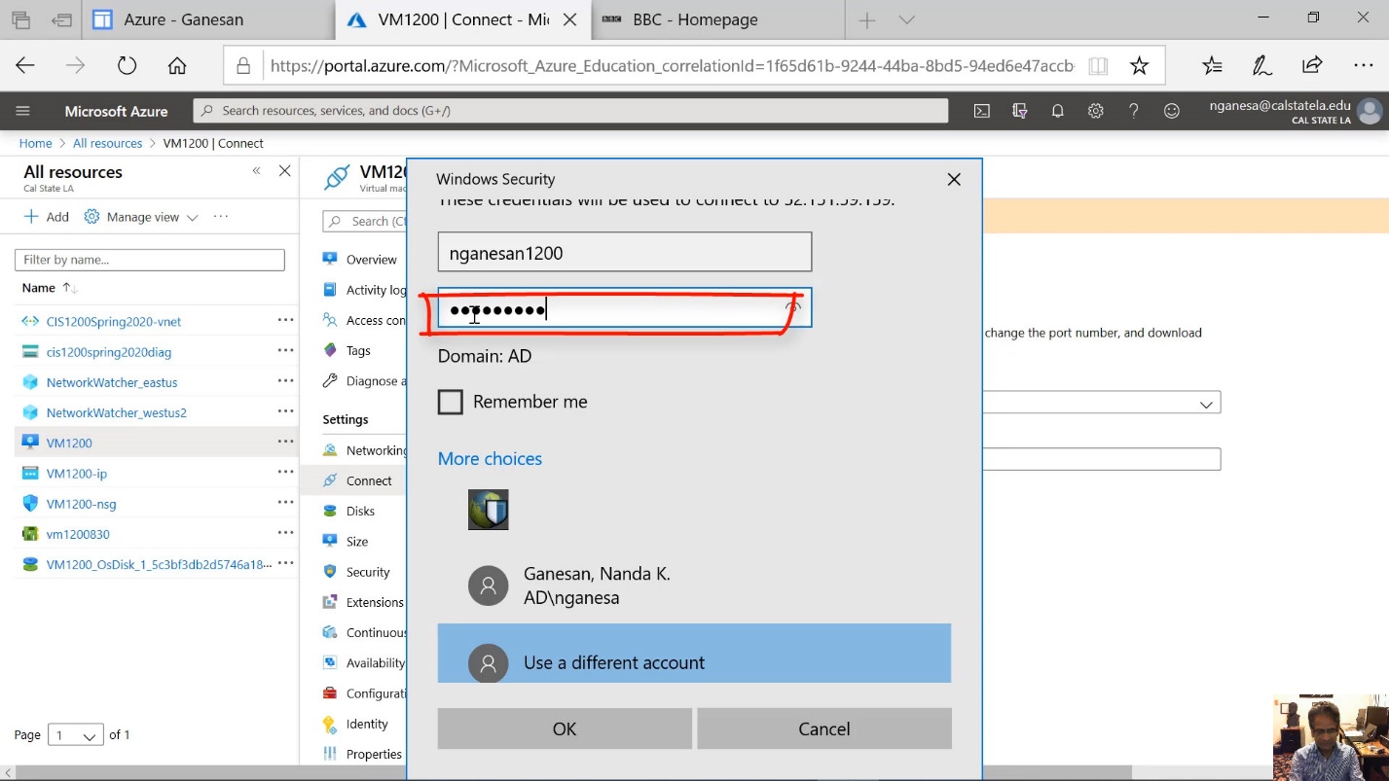Check the Remember me checkbox
Screen dimensions: 1389x781
coord(451,402)
